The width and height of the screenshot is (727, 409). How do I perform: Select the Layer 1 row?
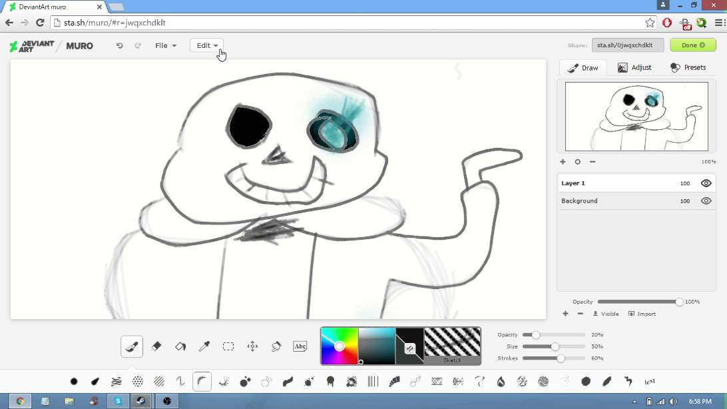pos(636,183)
